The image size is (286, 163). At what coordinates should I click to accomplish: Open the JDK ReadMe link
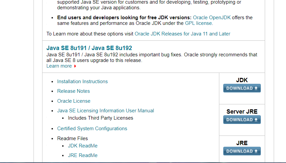[x=83, y=146]
